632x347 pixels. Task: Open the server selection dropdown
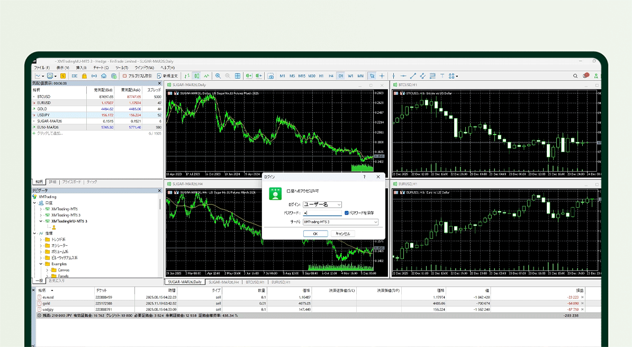click(x=375, y=222)
